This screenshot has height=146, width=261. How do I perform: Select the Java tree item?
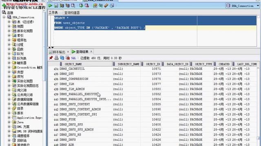coord(20,122)
